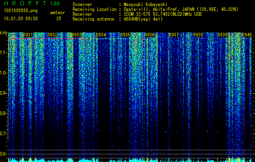Click the Ogata-vill. Akita-Pref. JAPAN location text

(181, 9)
